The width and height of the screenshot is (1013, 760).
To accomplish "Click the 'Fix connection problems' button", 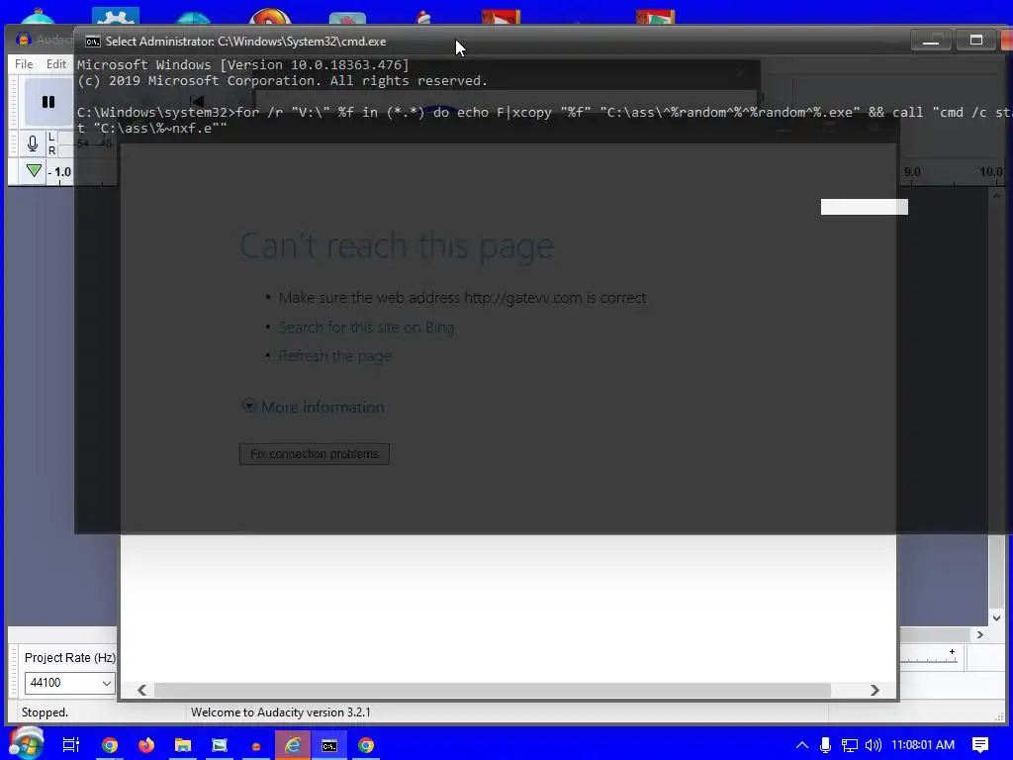I will point(315,454).
